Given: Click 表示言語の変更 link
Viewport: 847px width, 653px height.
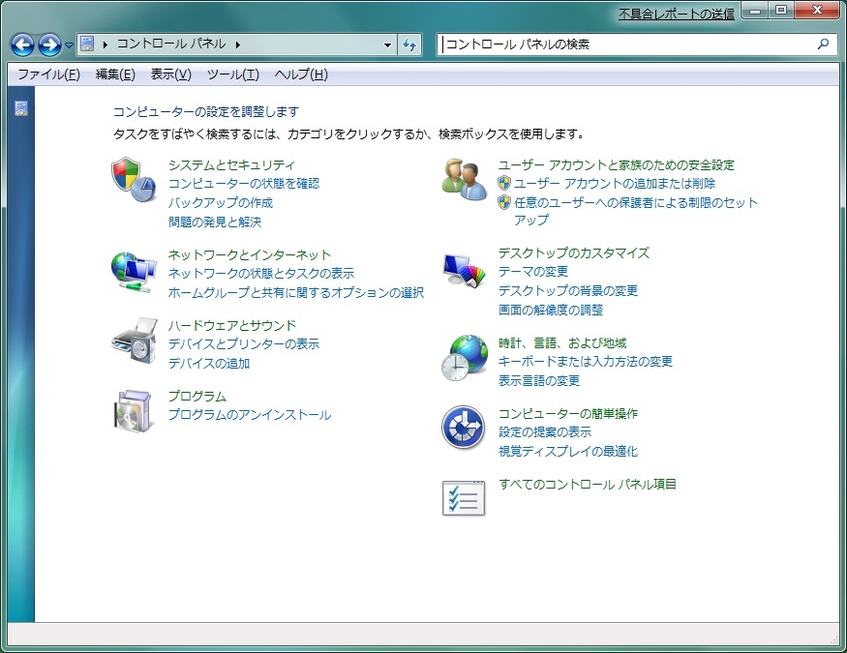Looking at the screenshot, I should pyautogui.click(x=538, y=381).
